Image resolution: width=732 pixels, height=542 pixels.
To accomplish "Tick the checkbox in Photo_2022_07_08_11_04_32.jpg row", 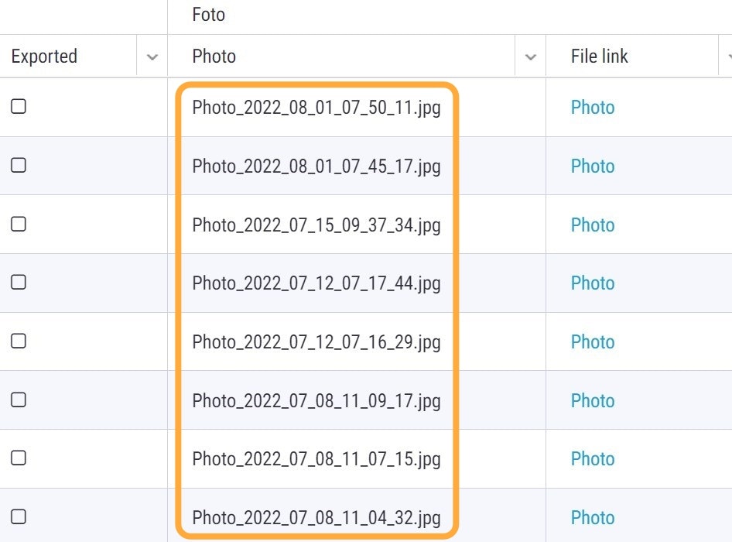I will coord(19,516).
